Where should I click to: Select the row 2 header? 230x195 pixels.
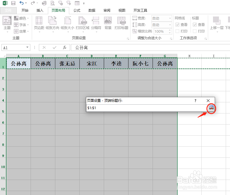click(3, 74)
